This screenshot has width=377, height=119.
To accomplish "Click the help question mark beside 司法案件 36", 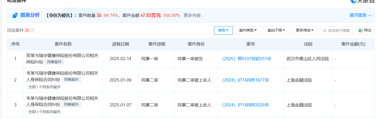I will [33, 30].
